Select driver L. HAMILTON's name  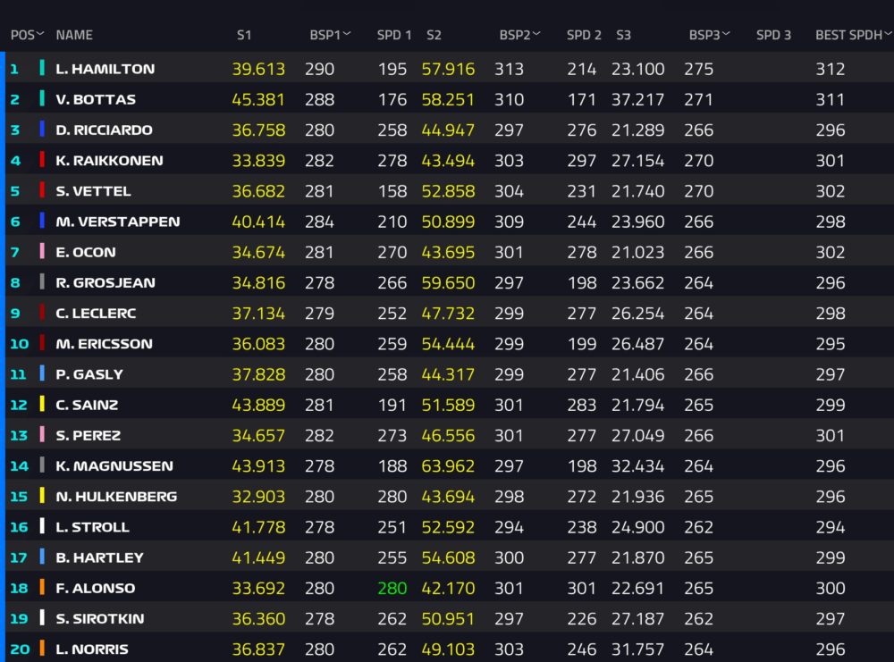click(x=105, y=69)
